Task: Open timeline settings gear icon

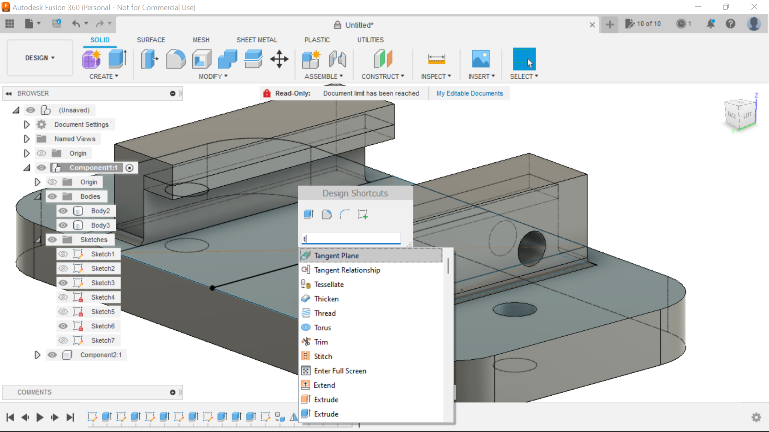Action: point(756,418)
